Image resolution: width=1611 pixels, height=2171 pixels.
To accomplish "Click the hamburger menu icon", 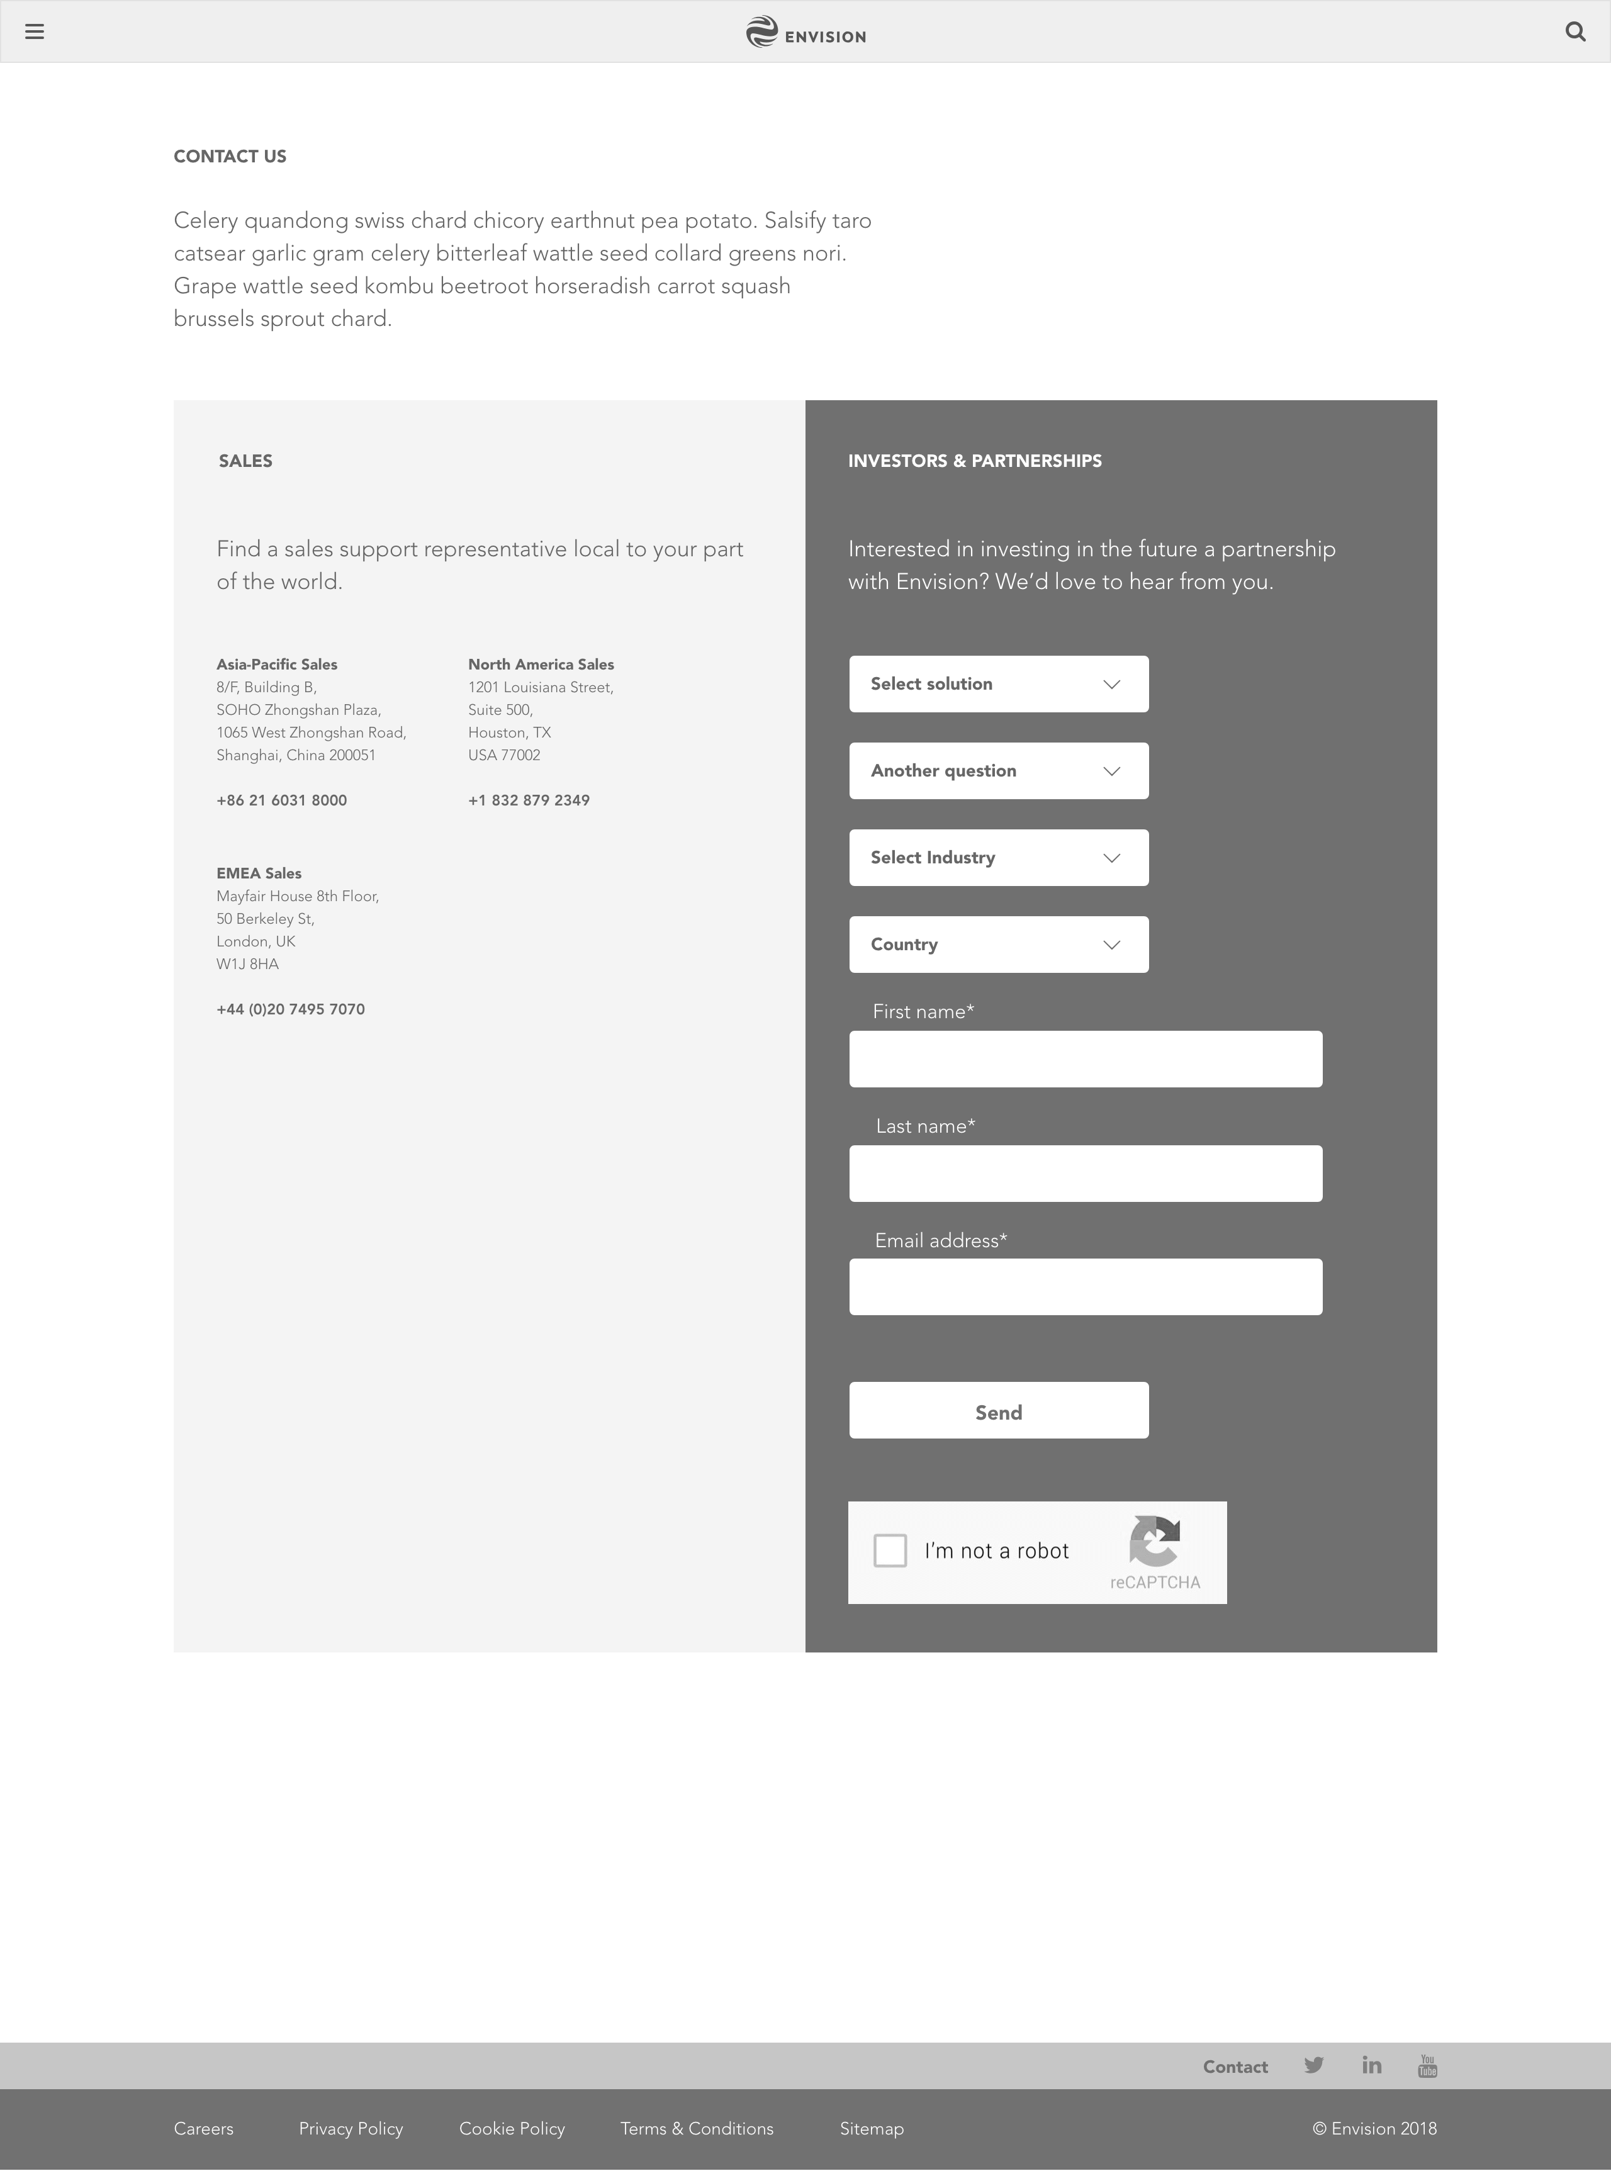I will click(x=35, y=32).
